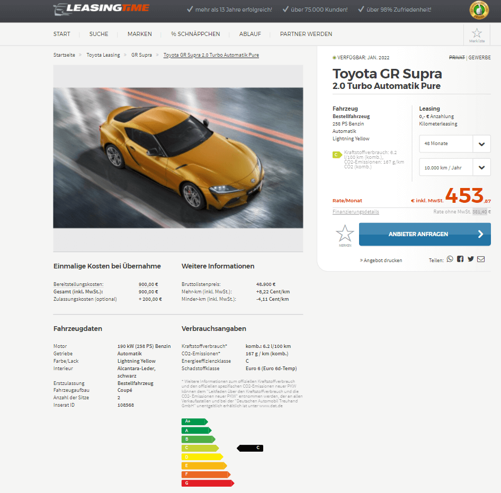The image size is (501, 493).
Task: Switch to PRIVAT pricing
Action: pyautogui.click(x=457, y=58)
